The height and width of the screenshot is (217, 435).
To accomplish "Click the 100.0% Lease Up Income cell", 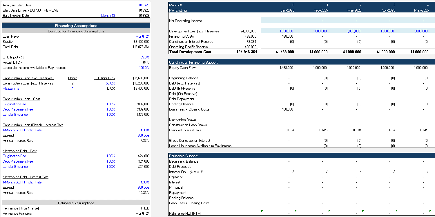I will [x=144, y=68].
